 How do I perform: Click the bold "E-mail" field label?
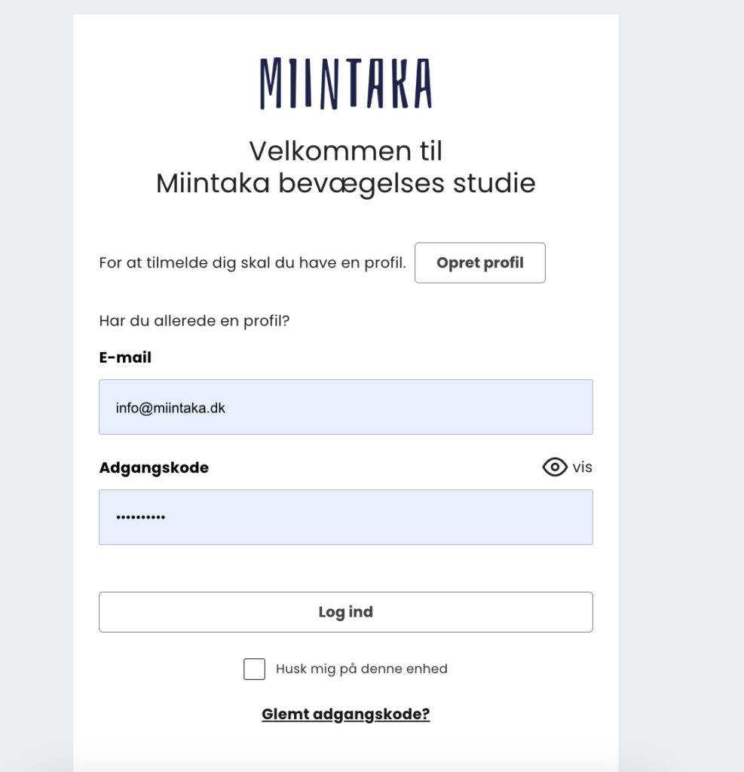coord(125,358)
